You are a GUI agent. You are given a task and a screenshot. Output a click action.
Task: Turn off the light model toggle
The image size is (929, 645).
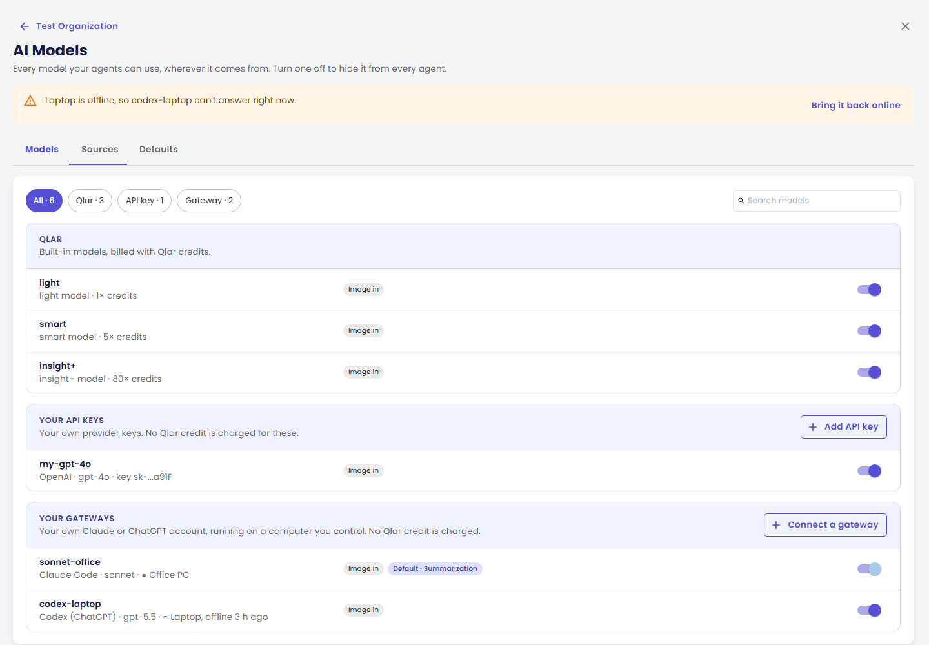click(x=869, y=290)
